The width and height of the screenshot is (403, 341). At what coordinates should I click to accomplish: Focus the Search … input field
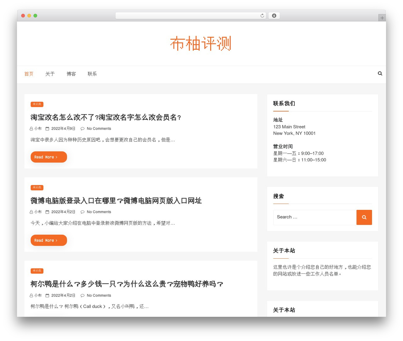coord(315,217)
